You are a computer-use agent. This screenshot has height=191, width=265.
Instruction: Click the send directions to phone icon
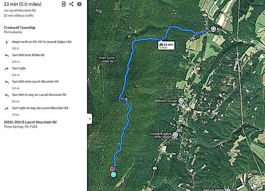point(63,4)
